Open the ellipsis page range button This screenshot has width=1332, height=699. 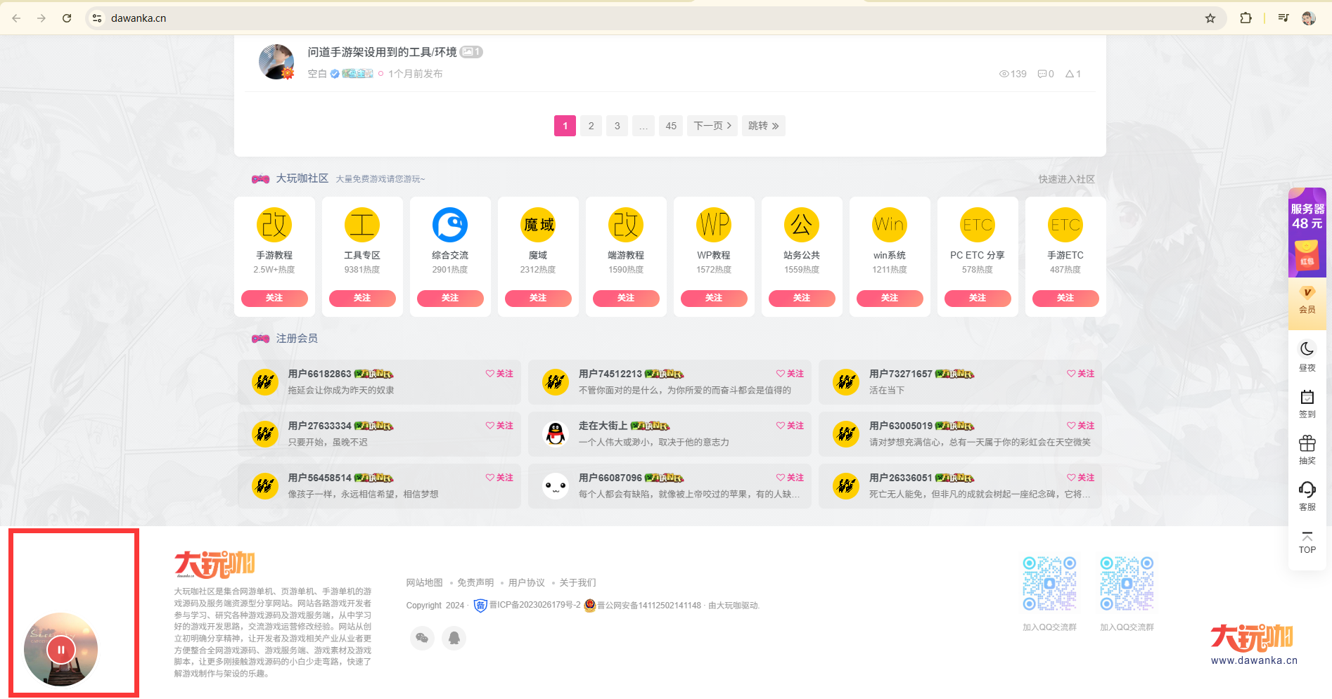[x=643, y=126]
